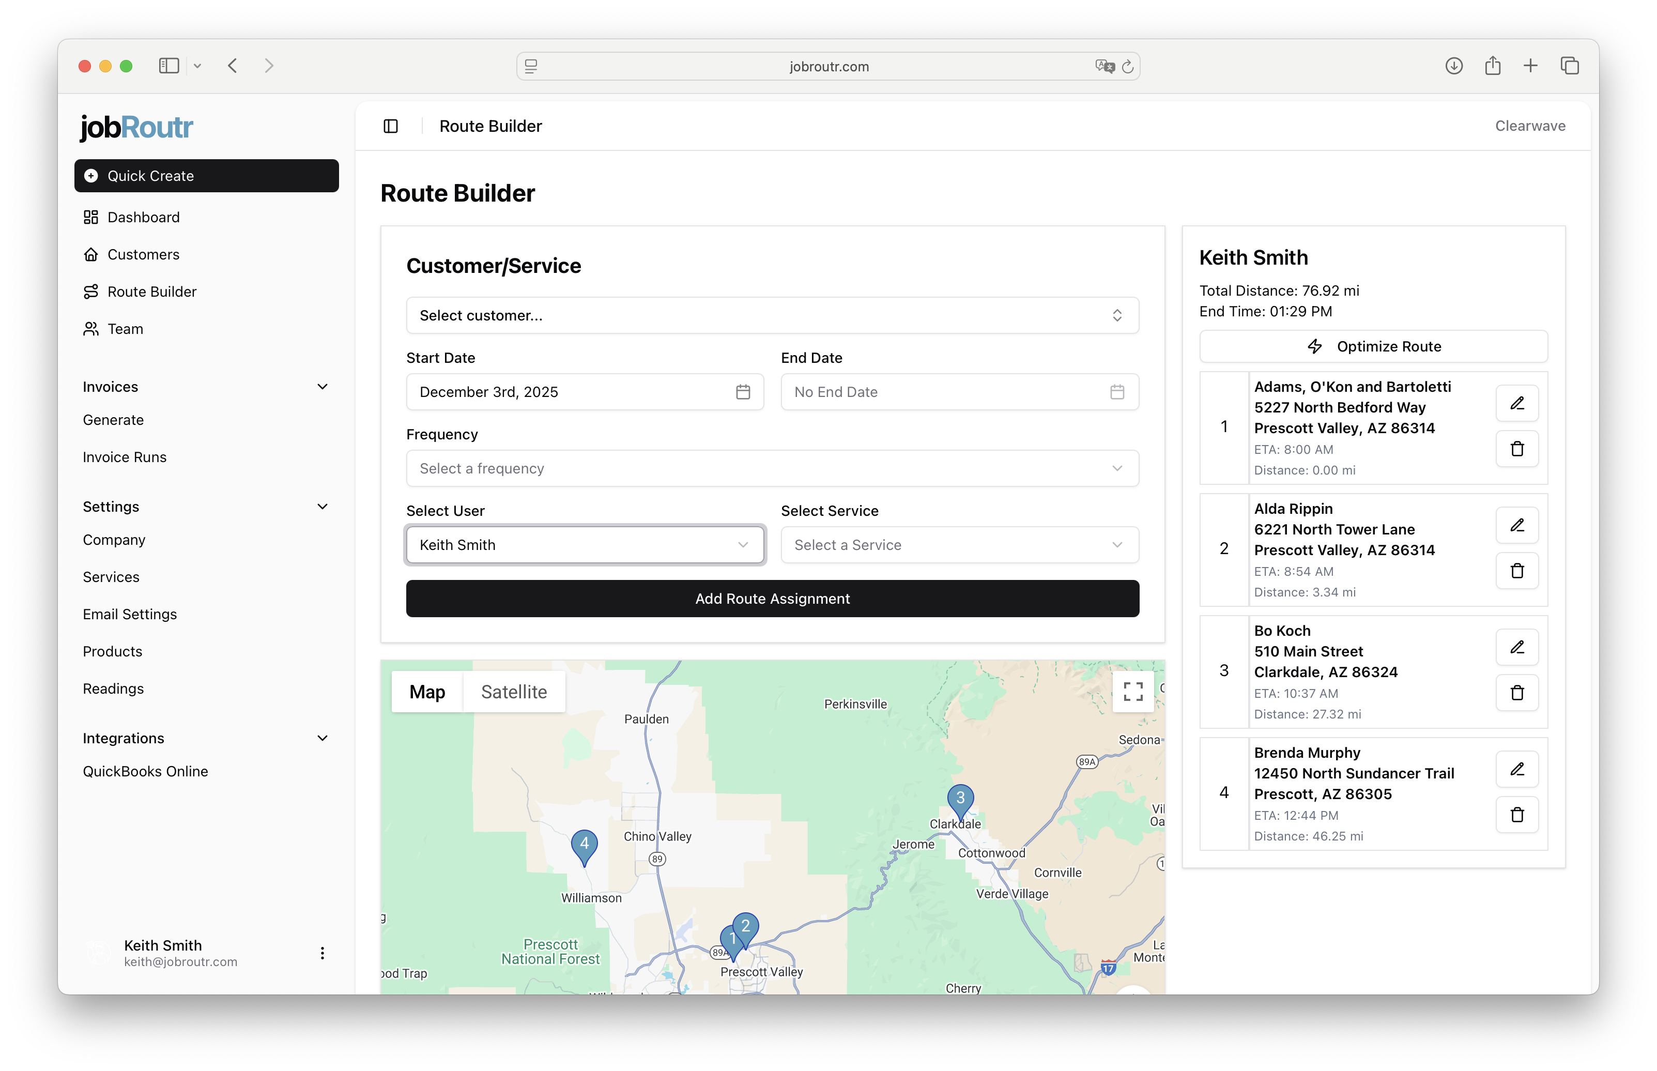Switch map to Satellite view
This screenshot has width=1657, height=1071.
tap(514, 691)
